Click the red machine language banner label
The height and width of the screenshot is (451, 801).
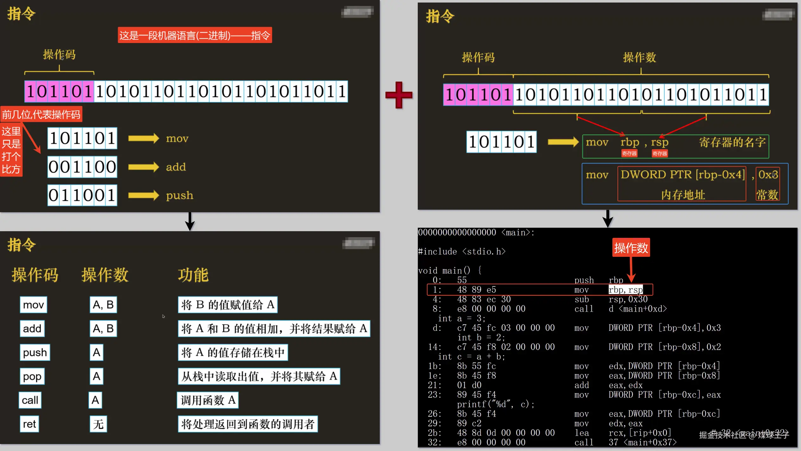point(195,35)
